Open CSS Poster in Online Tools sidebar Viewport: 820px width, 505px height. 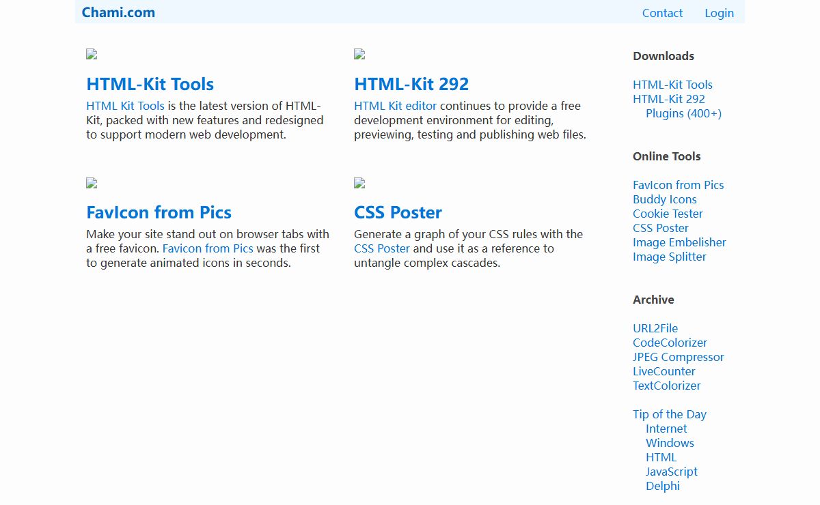661,228
